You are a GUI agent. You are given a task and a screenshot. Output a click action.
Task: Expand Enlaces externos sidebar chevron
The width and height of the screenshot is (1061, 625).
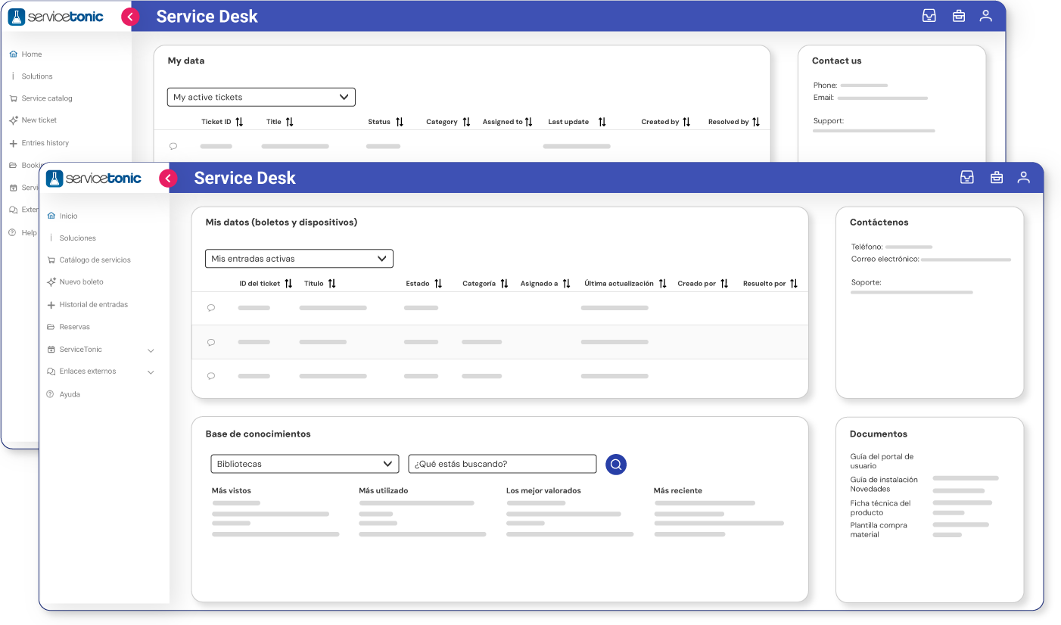[151, 372]
